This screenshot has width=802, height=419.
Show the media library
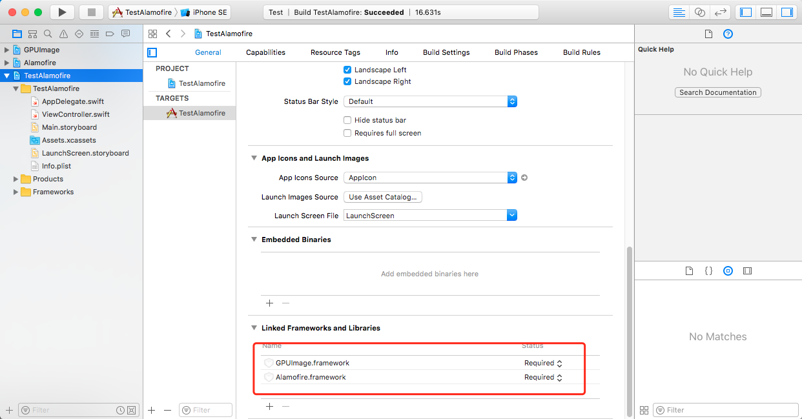pyautogui.click(x=747, y=271)
